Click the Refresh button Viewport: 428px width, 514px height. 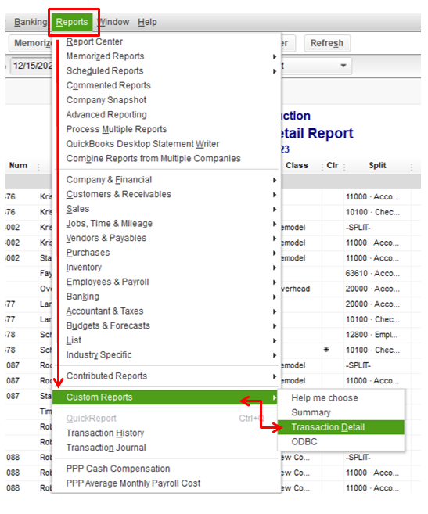[x=327, y=43]
